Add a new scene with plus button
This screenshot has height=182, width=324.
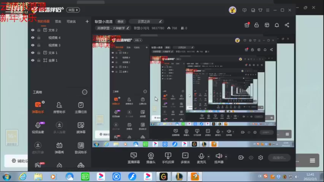87,21
